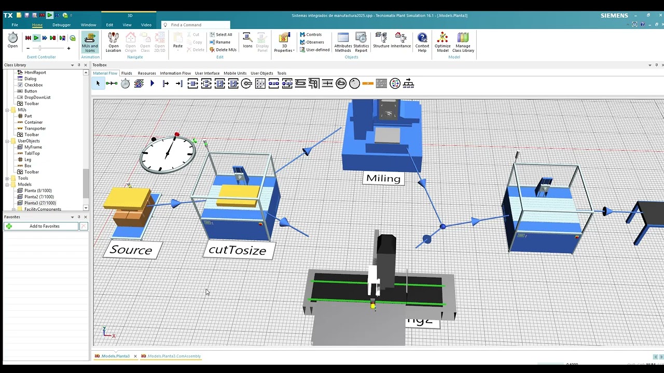Select the Frame object in Toolbox

(139, 83)
